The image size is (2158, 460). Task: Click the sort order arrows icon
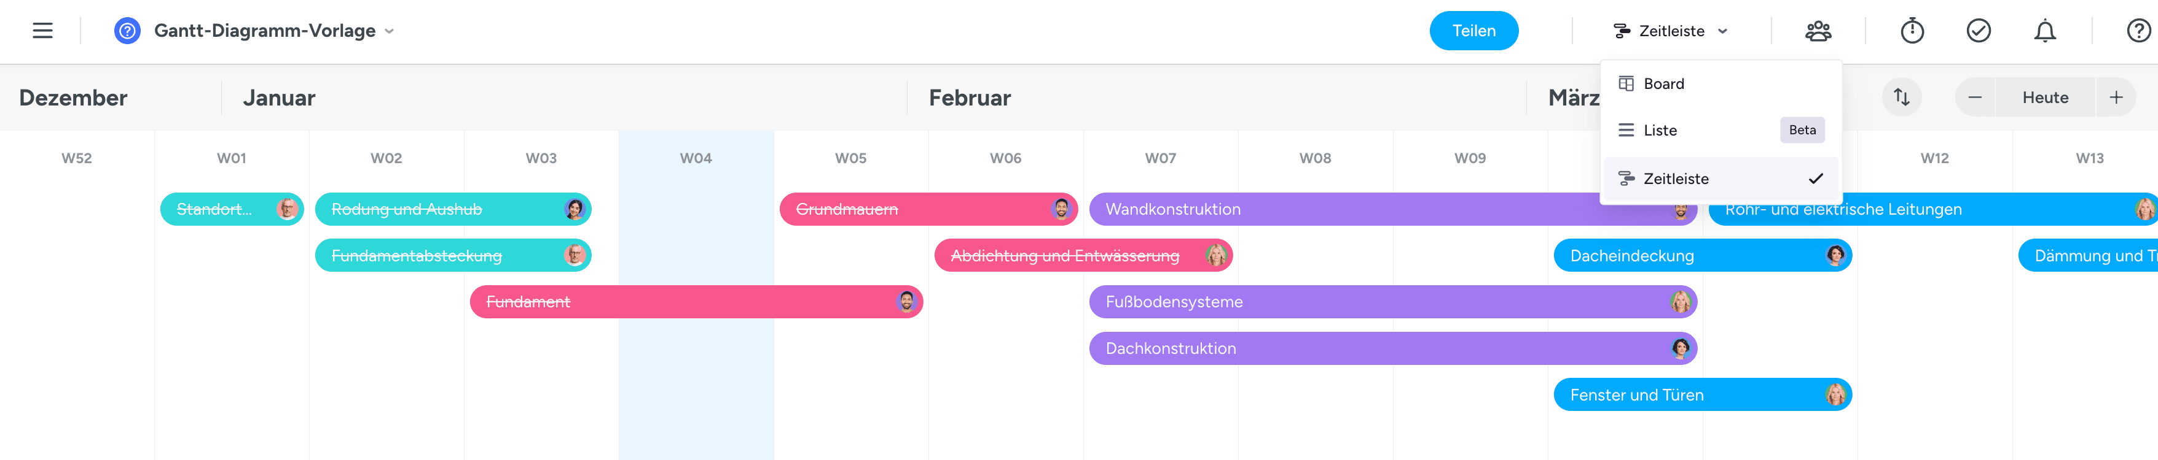tap(1902, 97)
